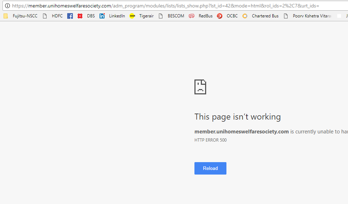The width and height of the screenshot is (348, 204).
Task: Open the DBS bookmark
Action: point(86,16)
